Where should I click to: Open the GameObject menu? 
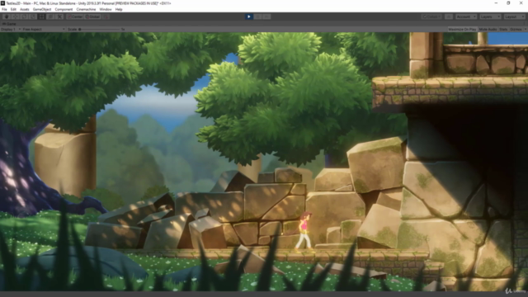42,9
